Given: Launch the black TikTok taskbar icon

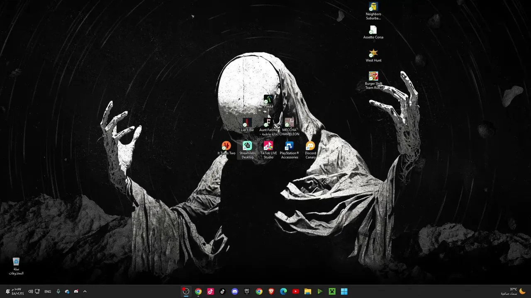Looking at the screenshot, I should (x=222, y=291).
